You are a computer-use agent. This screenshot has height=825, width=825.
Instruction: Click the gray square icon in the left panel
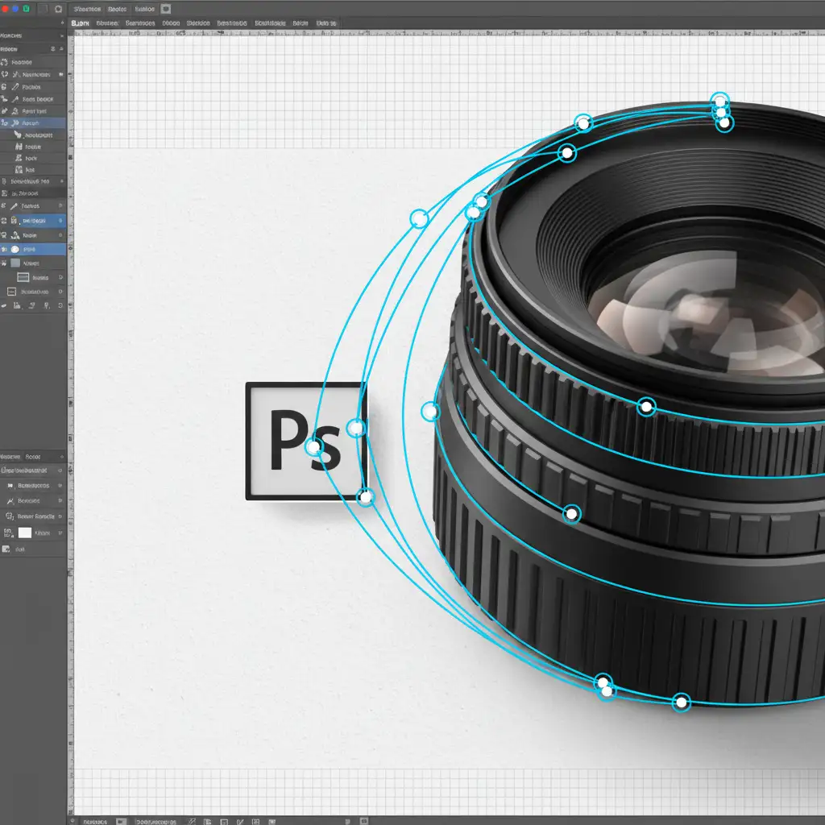pos(15,263)
